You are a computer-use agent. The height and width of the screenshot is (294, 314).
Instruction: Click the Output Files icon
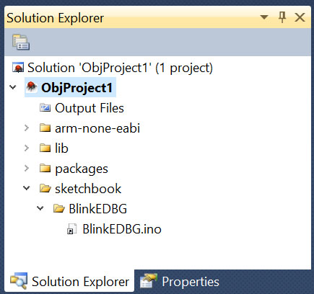point(45,108)
